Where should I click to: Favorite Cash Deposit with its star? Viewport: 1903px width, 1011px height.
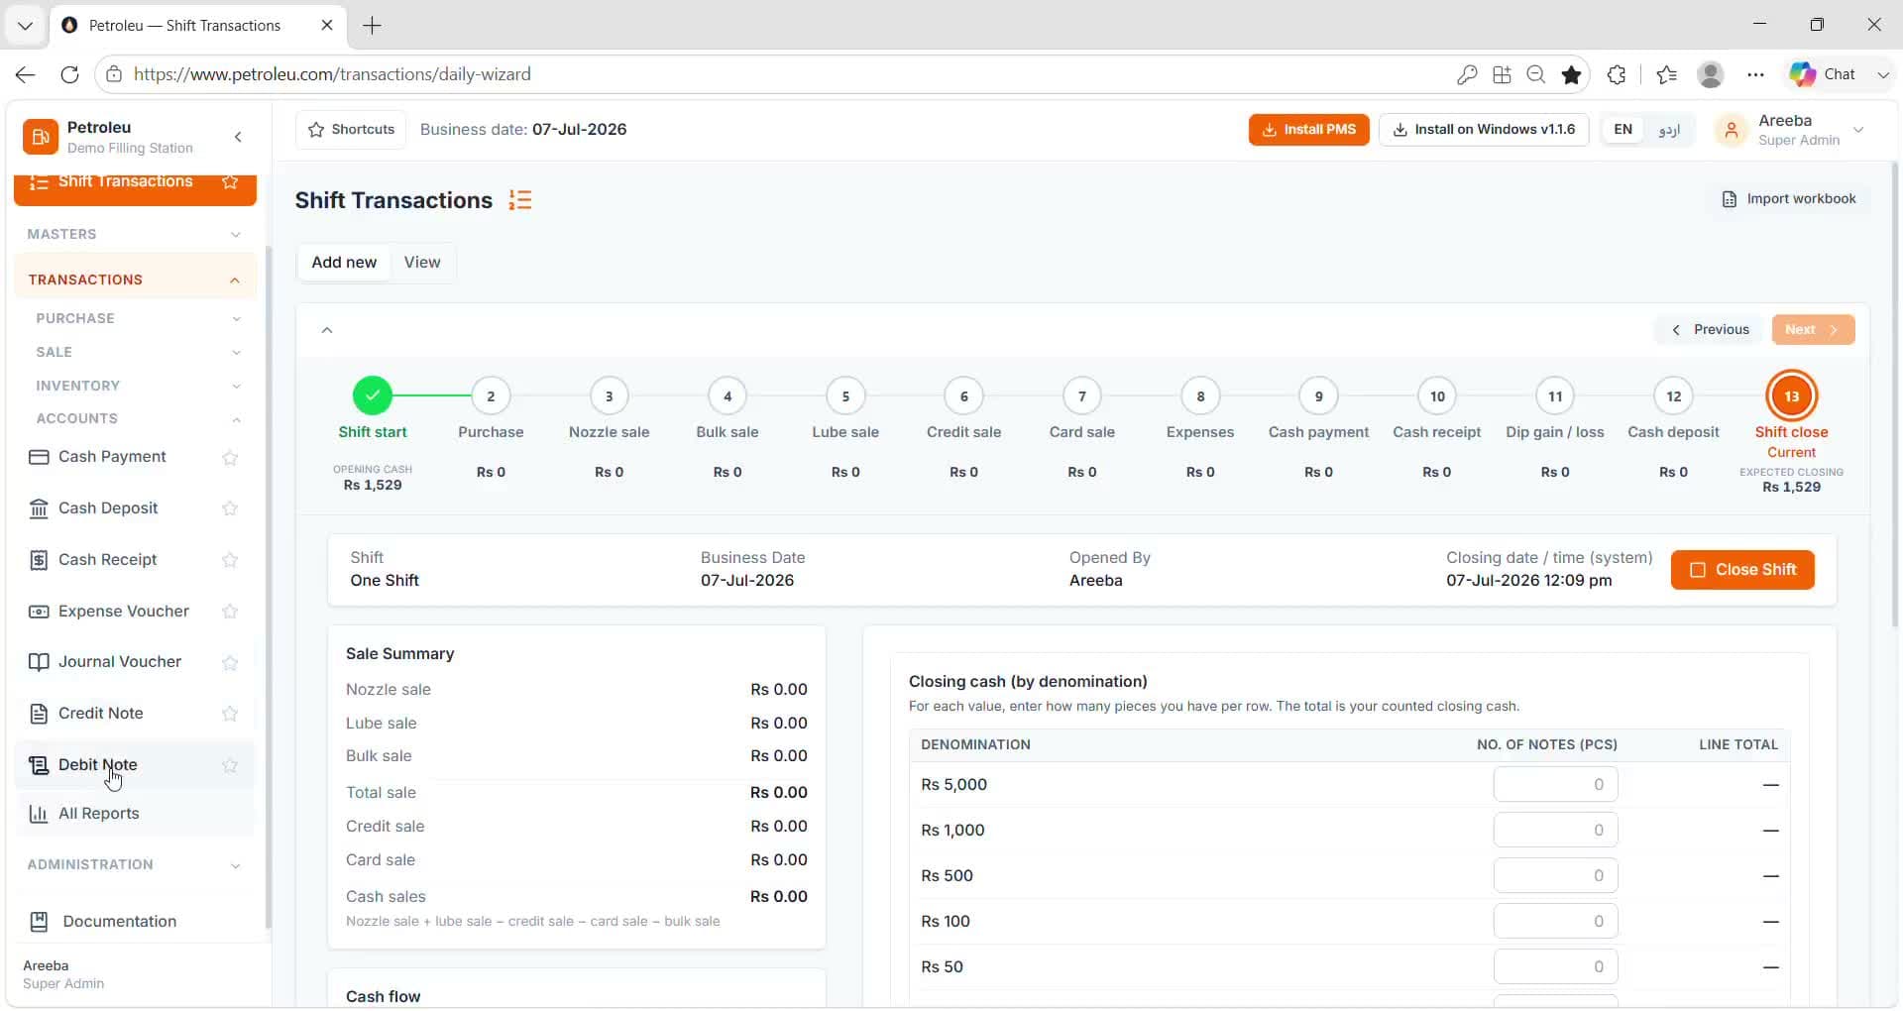click(230, 508)
